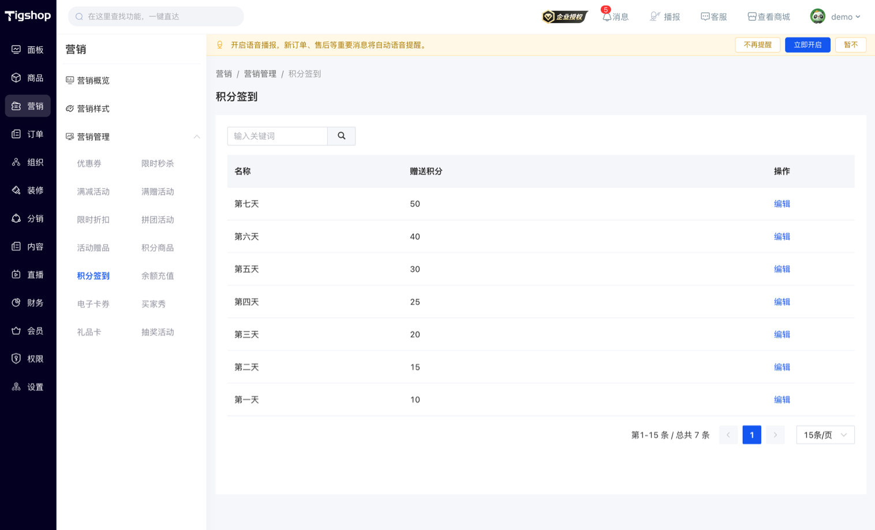Open the 直播 live stream icon
This screenshot has height=530, width=875.
click(x=16, y=275)
